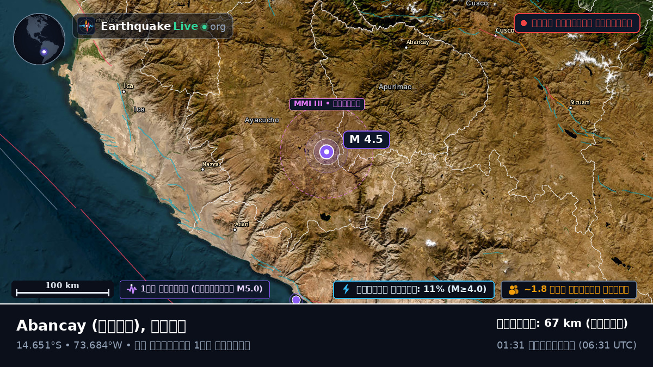Click the badge mentioning M5.0
Image resolution: width=653 pixels, height=367 pixels.
click(195, 290)
